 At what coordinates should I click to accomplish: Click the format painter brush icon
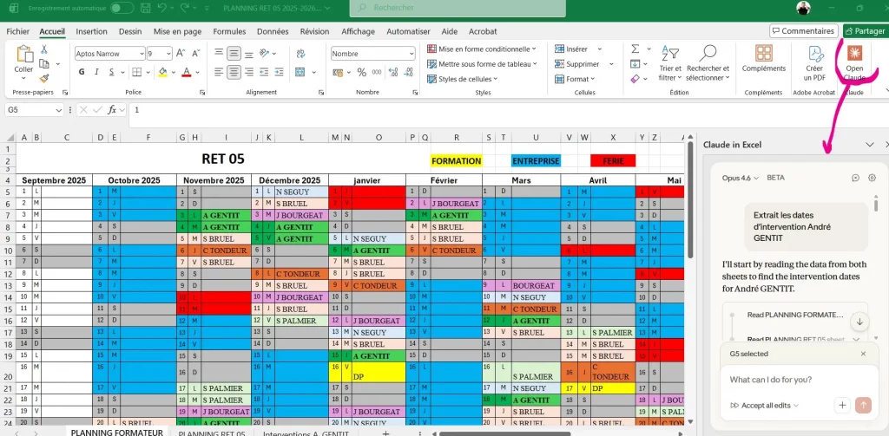click(44, 77)
